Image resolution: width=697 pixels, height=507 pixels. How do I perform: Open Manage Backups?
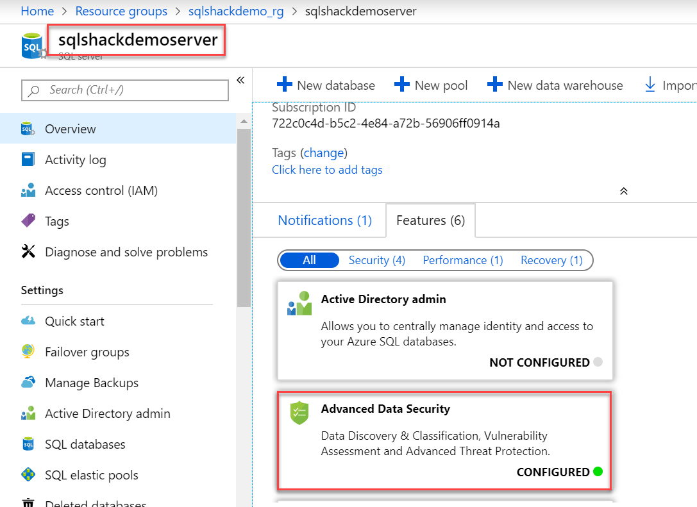(91, 382)
